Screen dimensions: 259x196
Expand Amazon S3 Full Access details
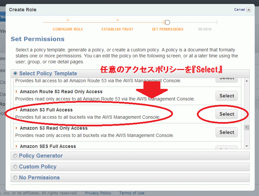[16, 110]
